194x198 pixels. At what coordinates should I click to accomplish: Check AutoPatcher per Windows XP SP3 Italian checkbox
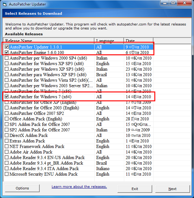click(x=6, y=69)
